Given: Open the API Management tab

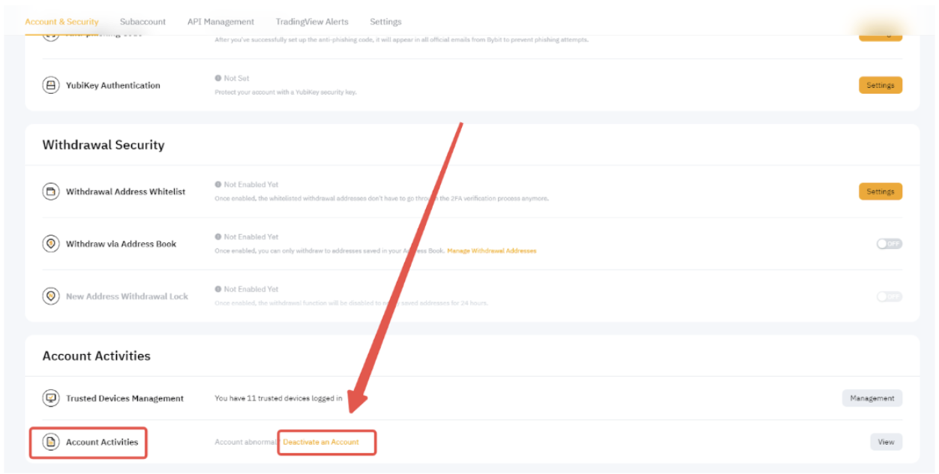Looking at the screenshot, I should [220, 22].
